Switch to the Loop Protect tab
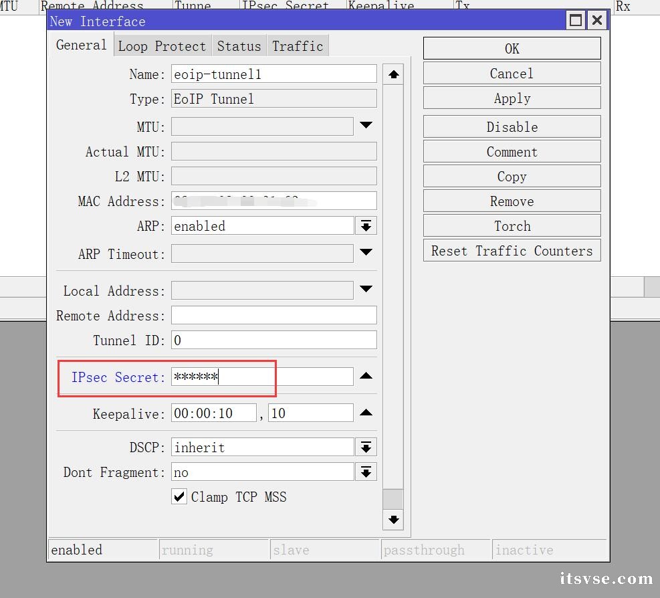Image resolution: width=660 pixels, height=598 pixels. click(162, 46)
